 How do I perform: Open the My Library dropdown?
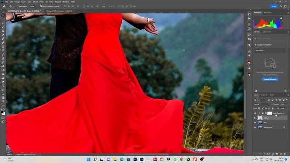tap(270, 50)
